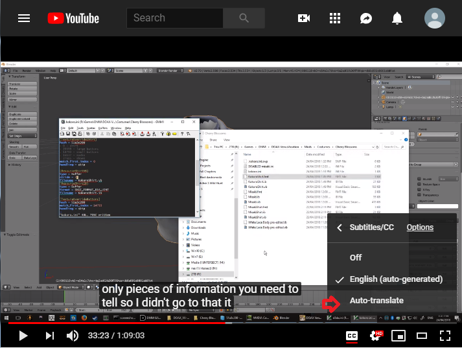Viewport: 462px width, 348px height.
Task: Collapse the Transform panel in Blender
Action: point(17,76)
